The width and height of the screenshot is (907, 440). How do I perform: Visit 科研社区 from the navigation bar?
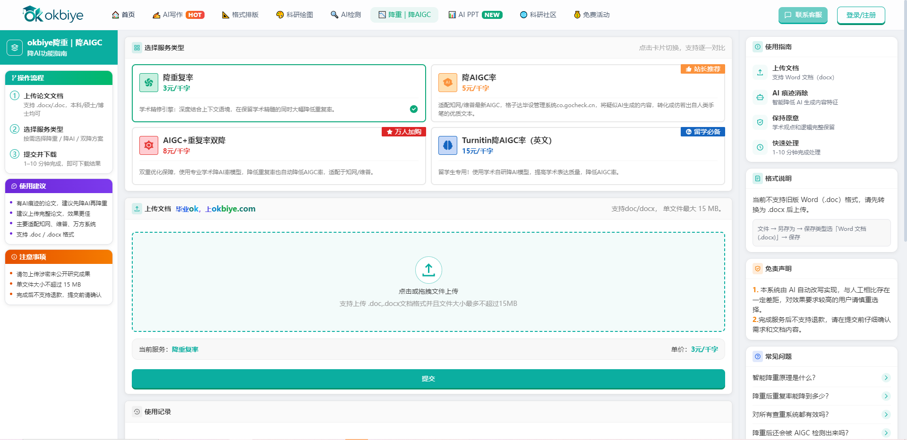coord(538,15)
